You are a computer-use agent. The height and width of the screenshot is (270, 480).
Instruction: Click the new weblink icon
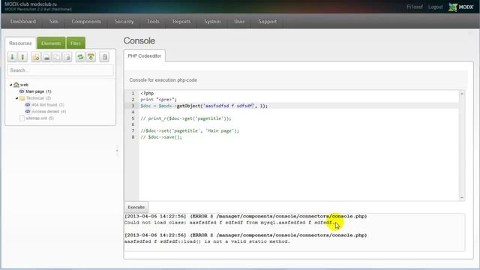[x=46, y=57]
